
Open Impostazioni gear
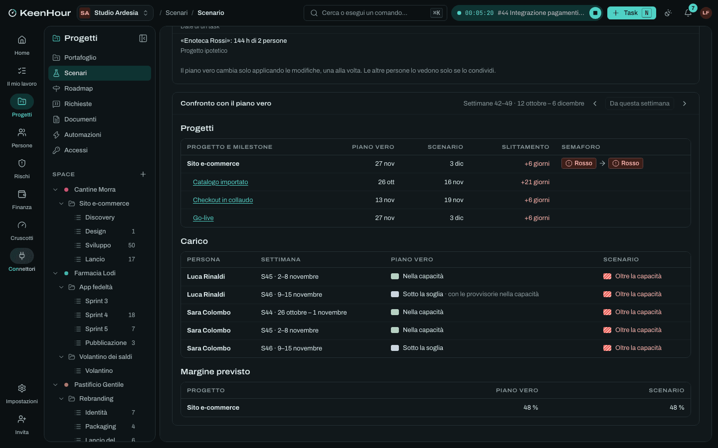[22, 394]
